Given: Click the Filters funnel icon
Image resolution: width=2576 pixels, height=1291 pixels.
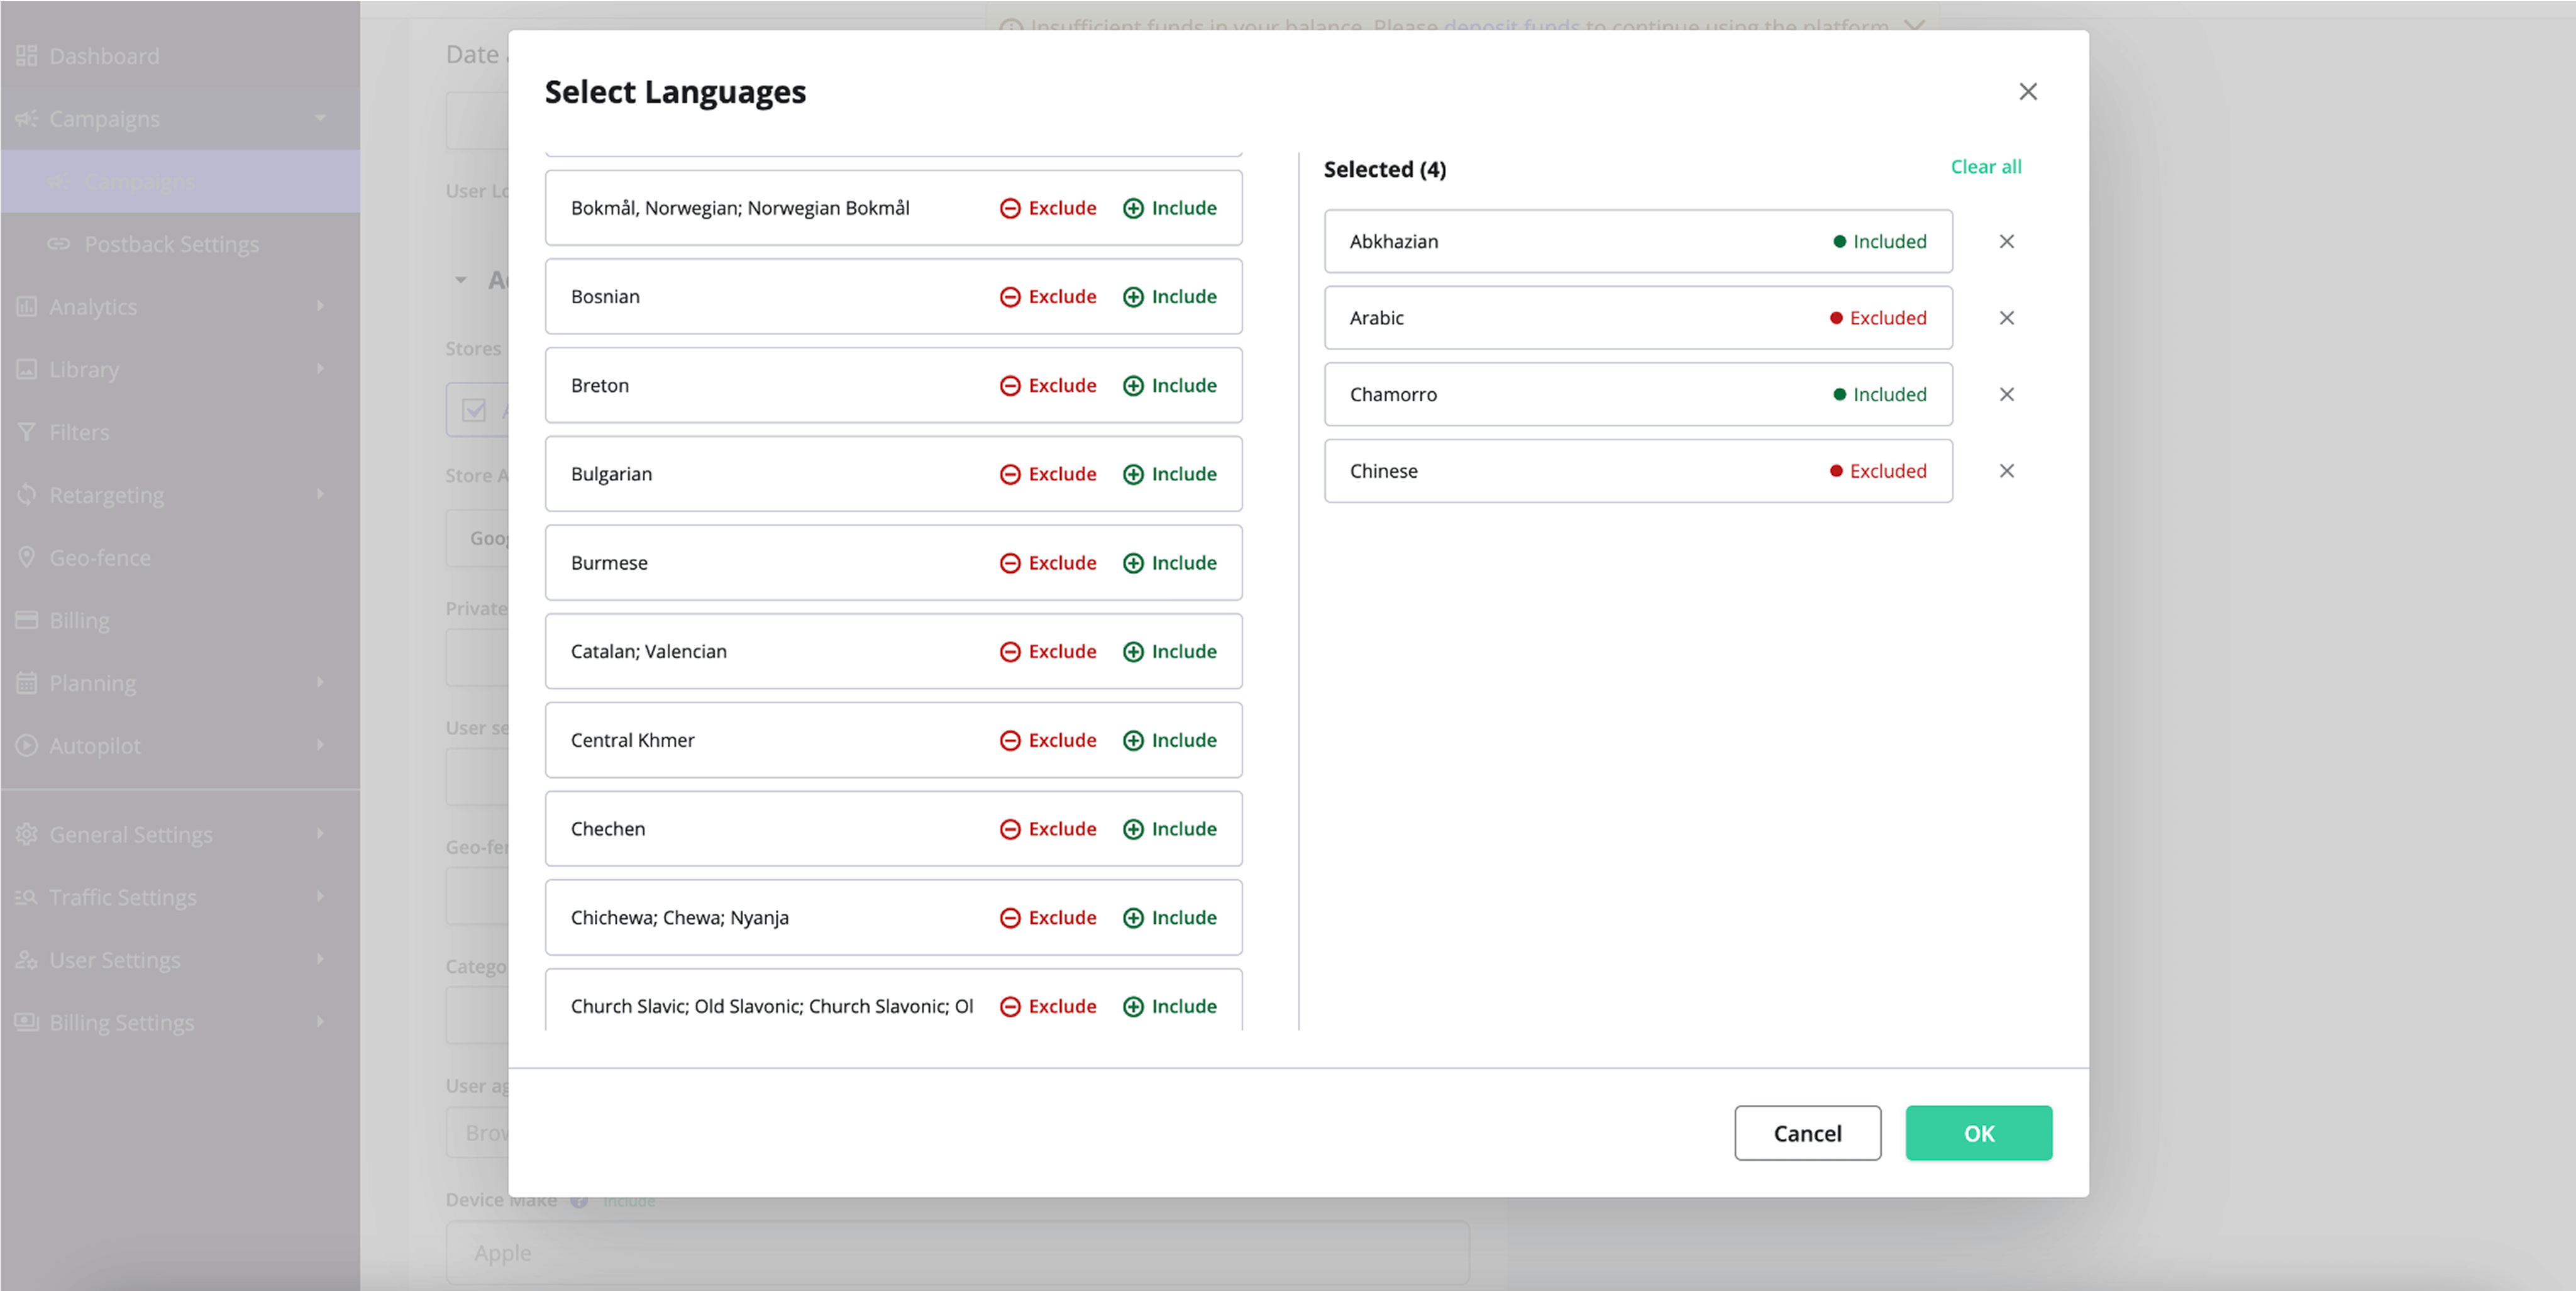Looking at the screenshot, I should tap(27, 433).
